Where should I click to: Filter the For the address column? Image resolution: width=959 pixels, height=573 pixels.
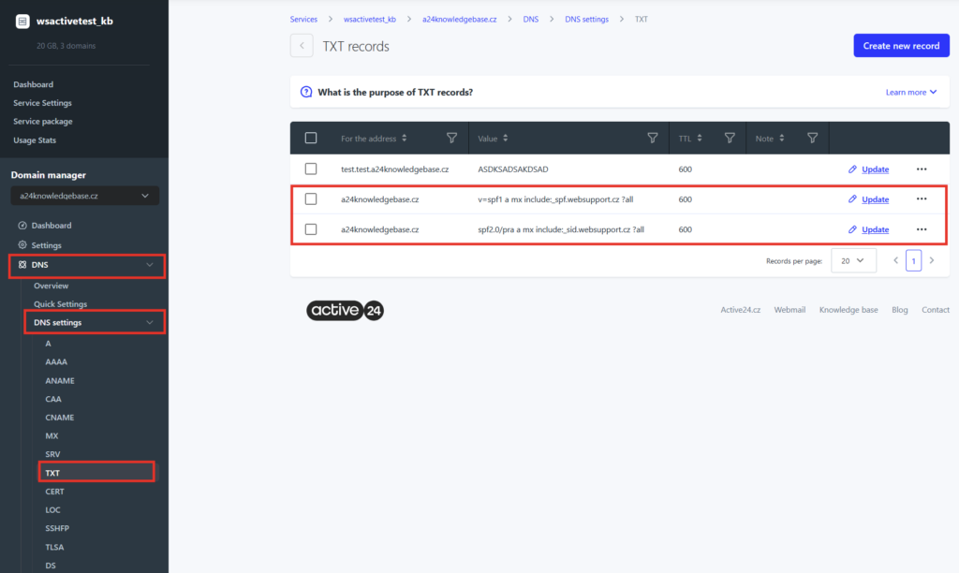pos(451,139)
